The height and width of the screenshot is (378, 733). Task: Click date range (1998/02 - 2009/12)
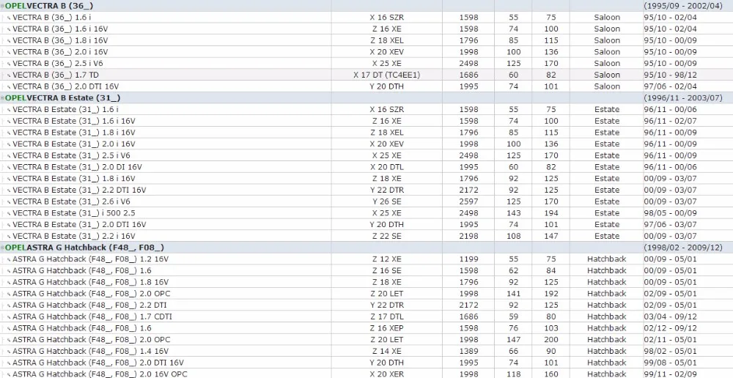tap(683, 248)
